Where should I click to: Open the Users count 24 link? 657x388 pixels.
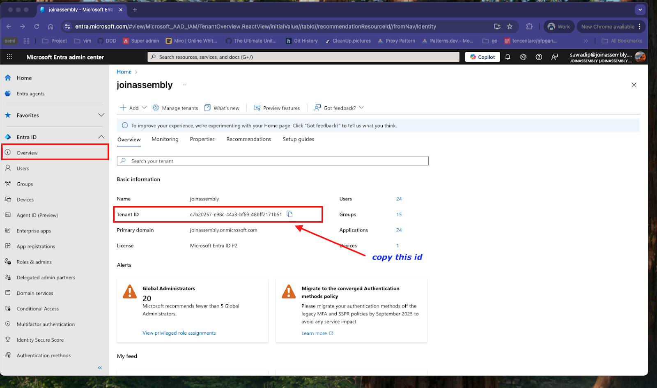[399, 199]
